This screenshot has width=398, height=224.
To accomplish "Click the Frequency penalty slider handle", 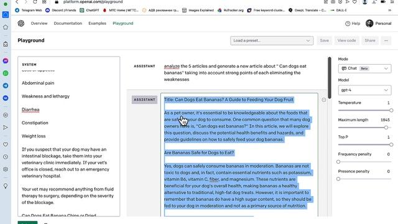I will pyautogui.click(x=338, y=162).
